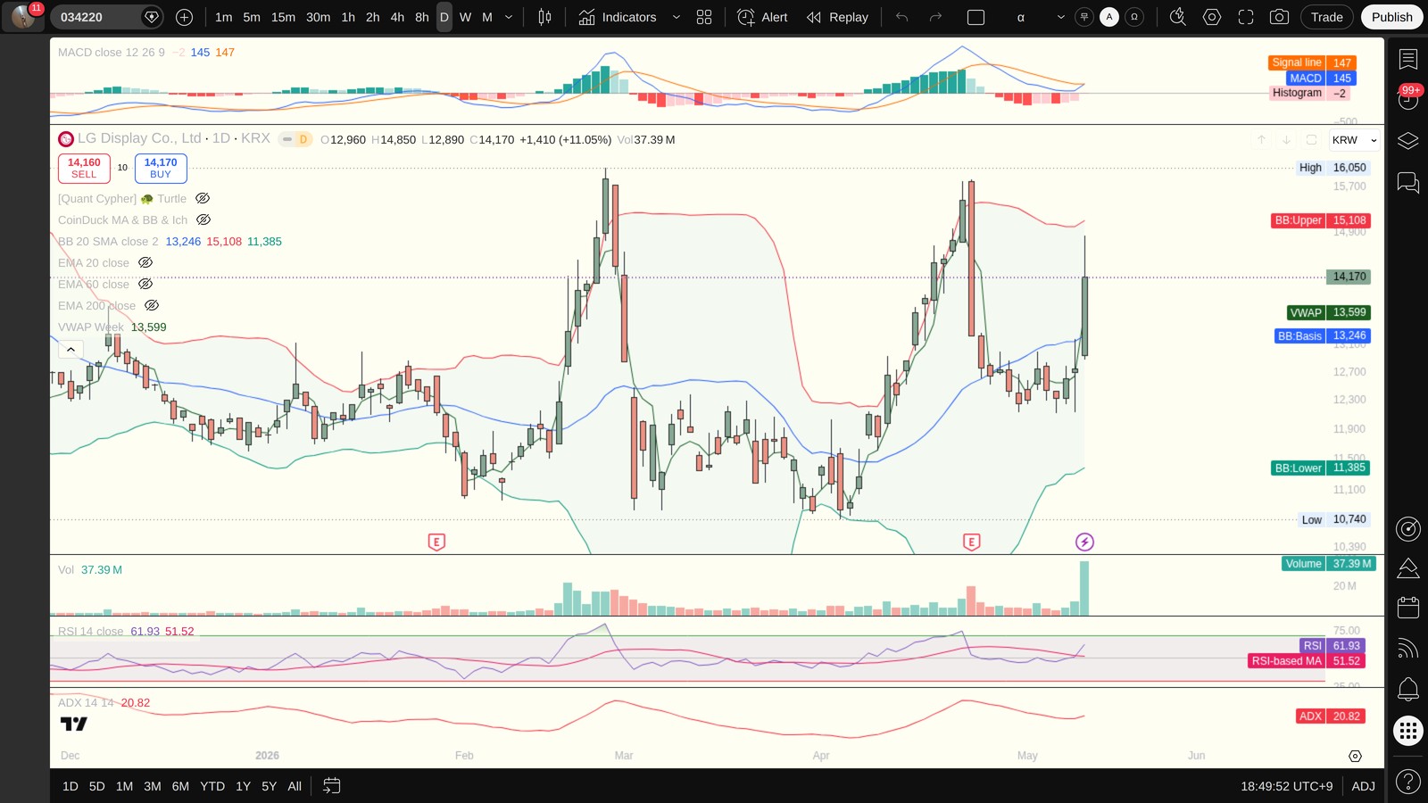Open the KRW currency dropdown

[1354, 140]
